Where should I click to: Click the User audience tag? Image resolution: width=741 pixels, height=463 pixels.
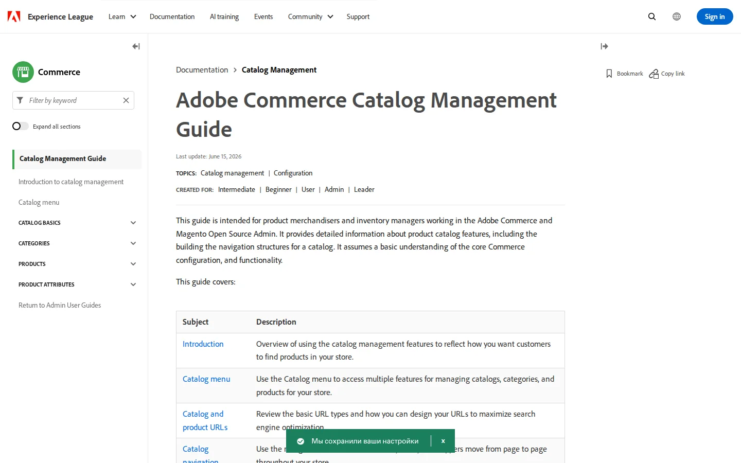308,190
